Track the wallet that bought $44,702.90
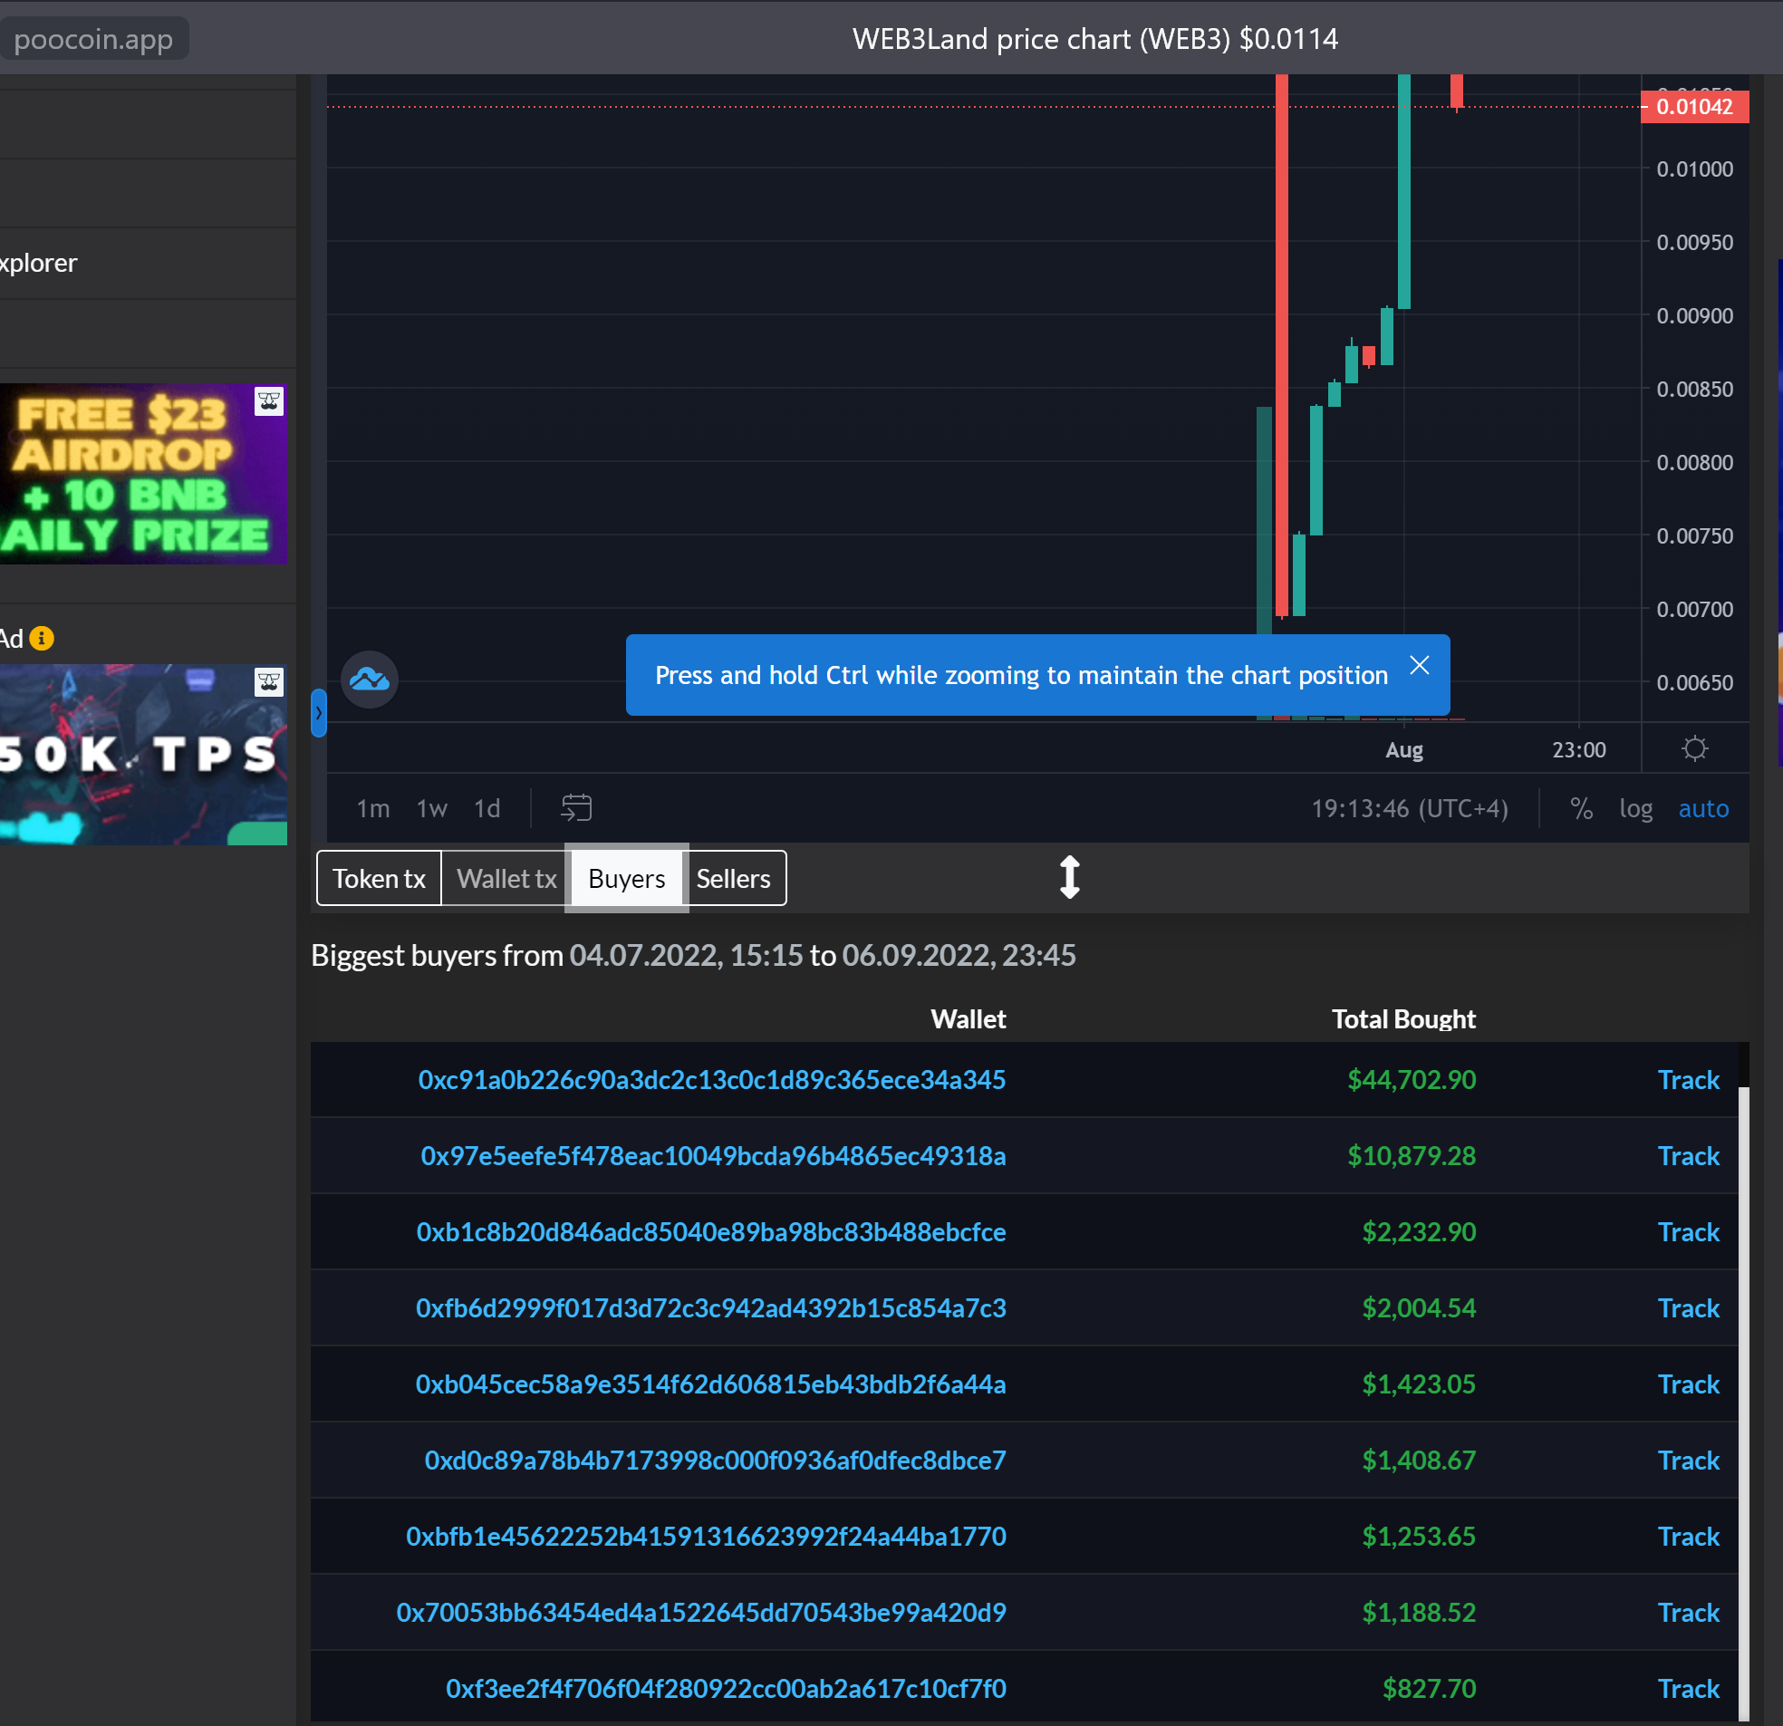Image resolution: width=1783 pixels, height=1726 pixels. (1689, 1079)
